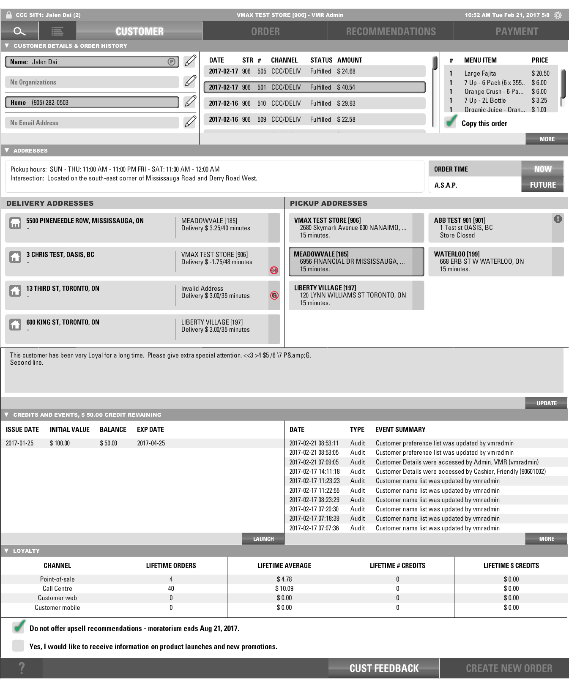Open the settings gear icon

coord(558,15)
